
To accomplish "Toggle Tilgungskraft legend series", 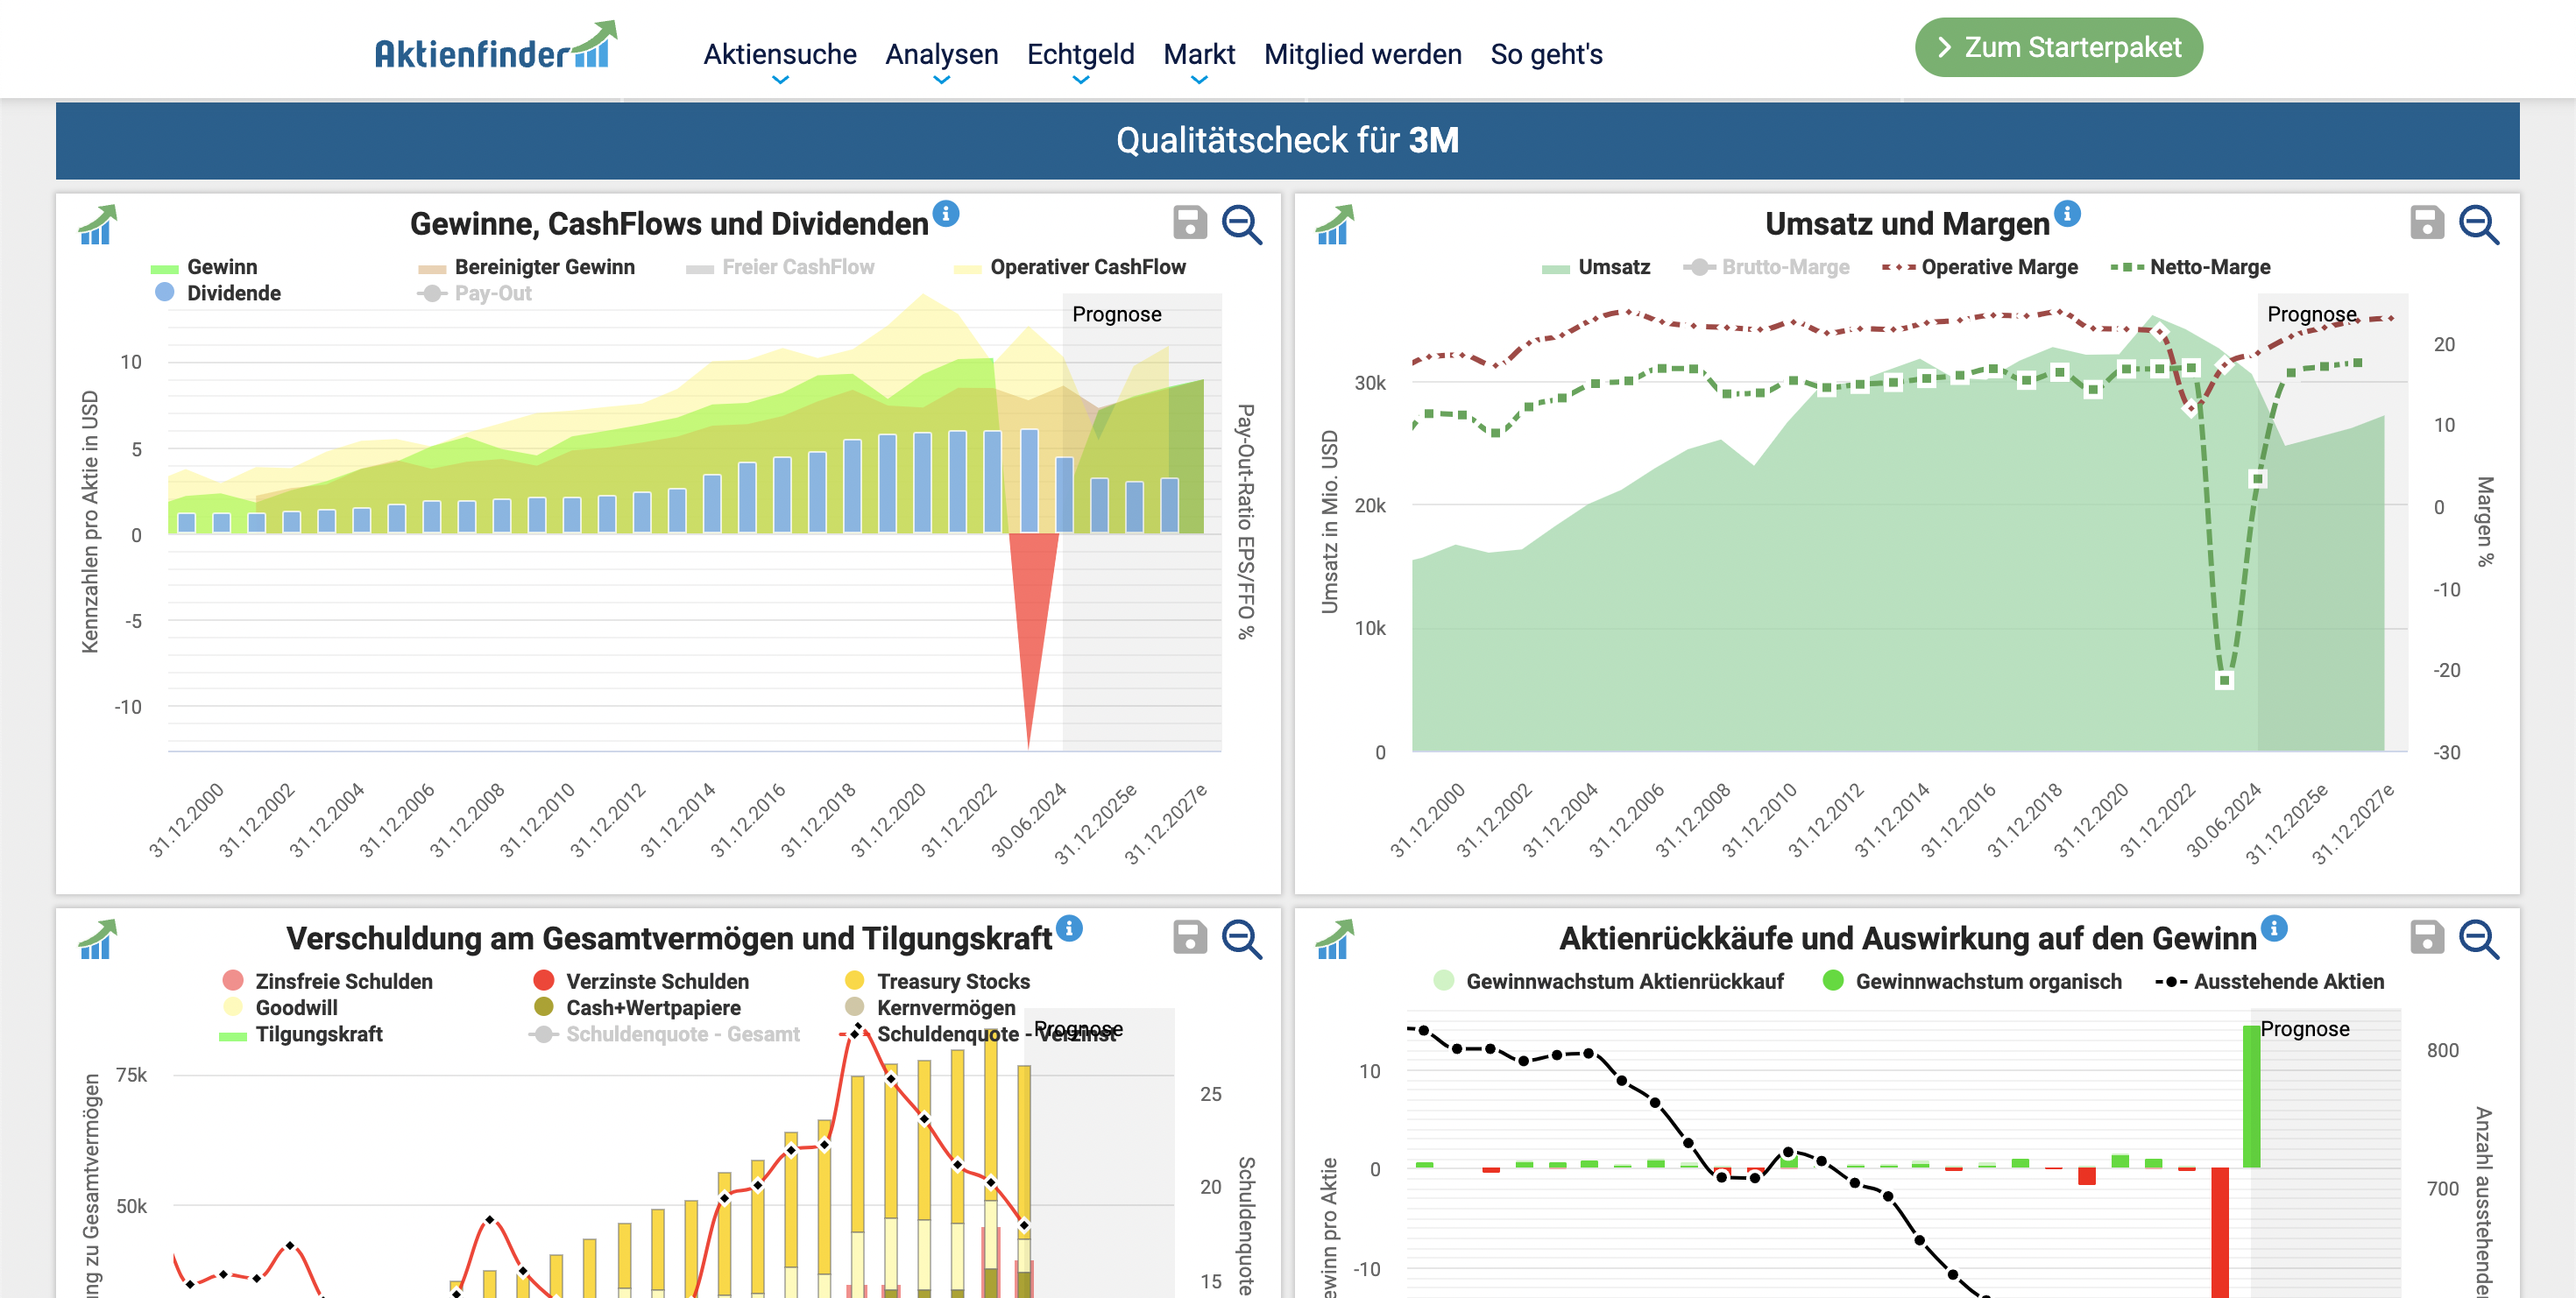I will pyautogui.click(x=301, y=1033).
